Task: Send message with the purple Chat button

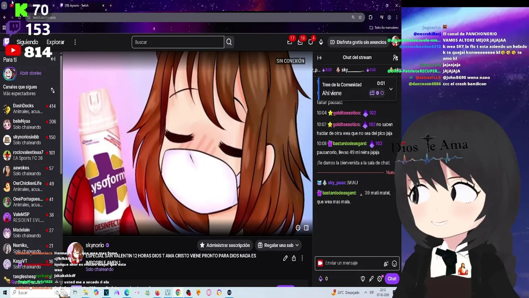Action: pos(392,279)
